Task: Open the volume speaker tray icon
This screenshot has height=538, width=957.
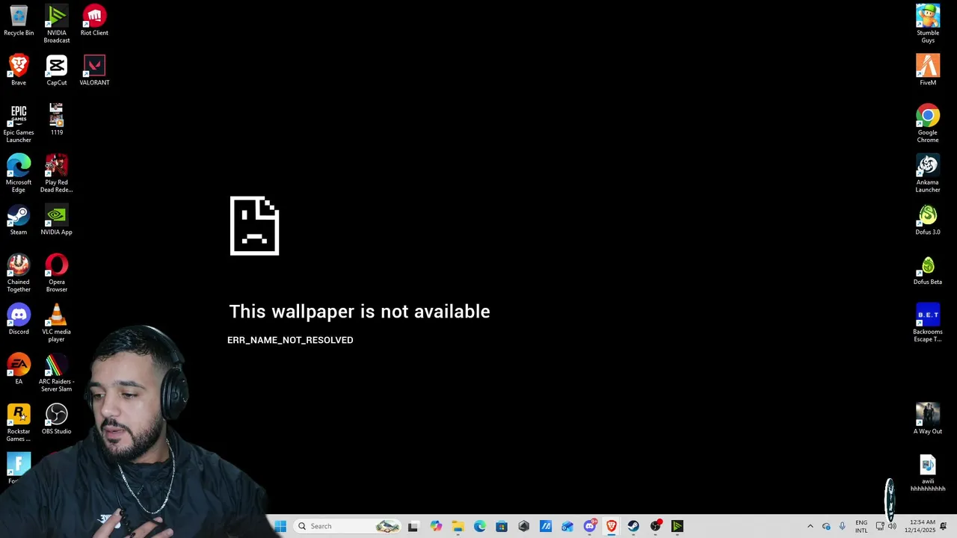Action: (892, 526)
